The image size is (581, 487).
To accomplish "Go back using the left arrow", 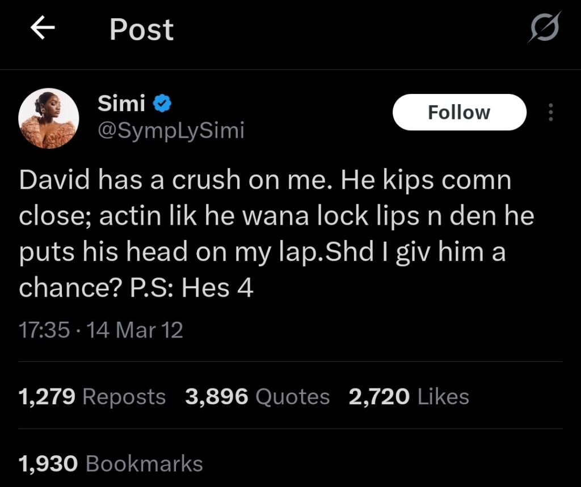I will pos(42,29).
